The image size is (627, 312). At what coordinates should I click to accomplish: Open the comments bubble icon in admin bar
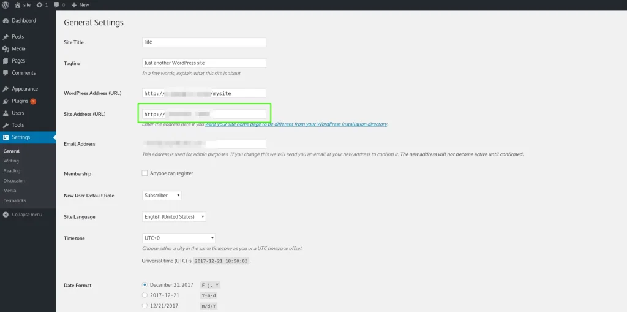coord(57,4)
